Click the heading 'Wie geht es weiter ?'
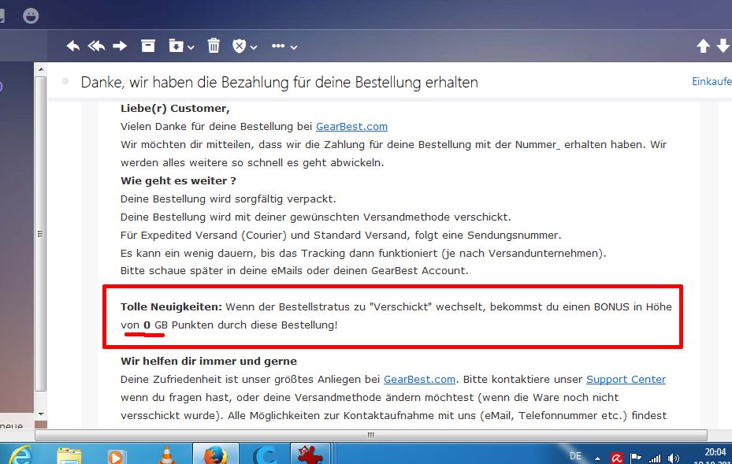This screenshot has height=464, width=732. (178, 181)
